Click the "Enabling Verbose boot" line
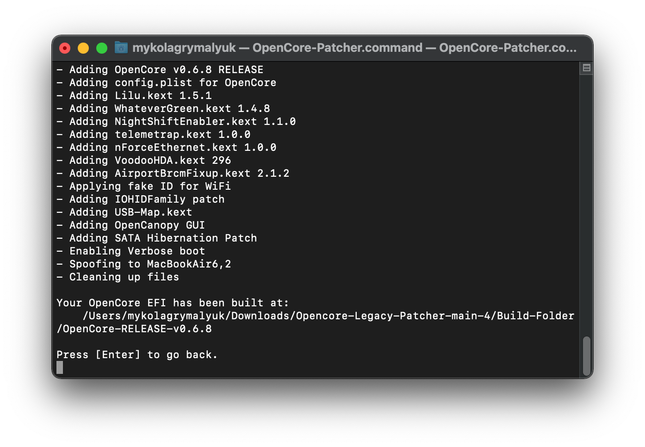The height and width of the screenshot is (447, 645). 137,251
